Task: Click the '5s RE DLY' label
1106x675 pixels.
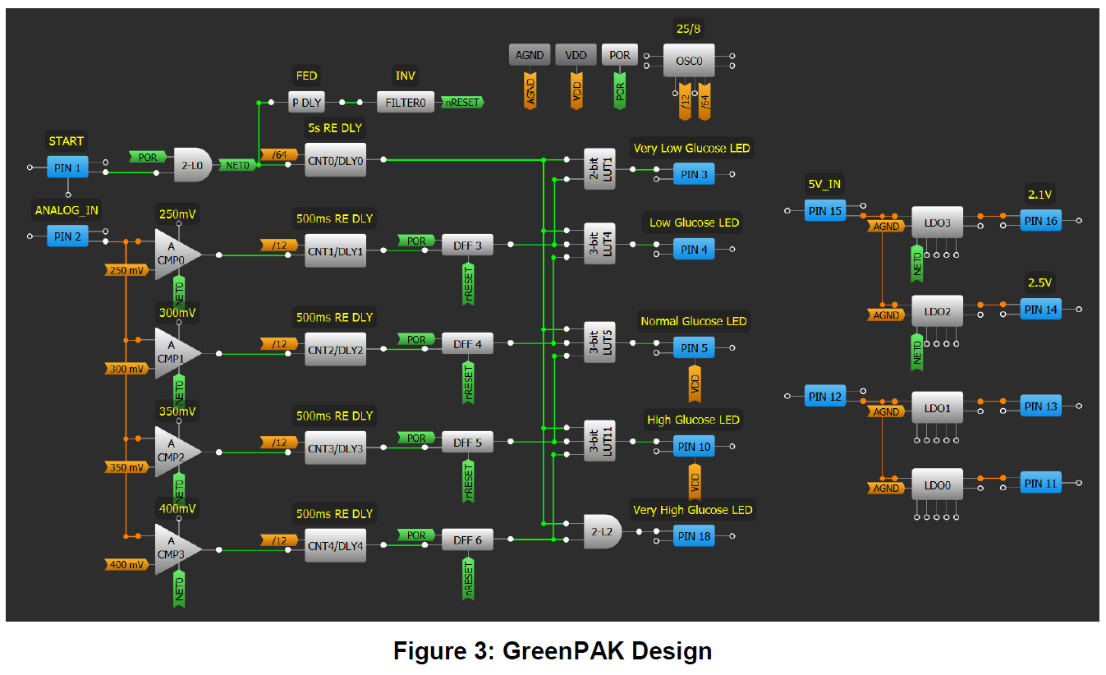Action: 334,128
